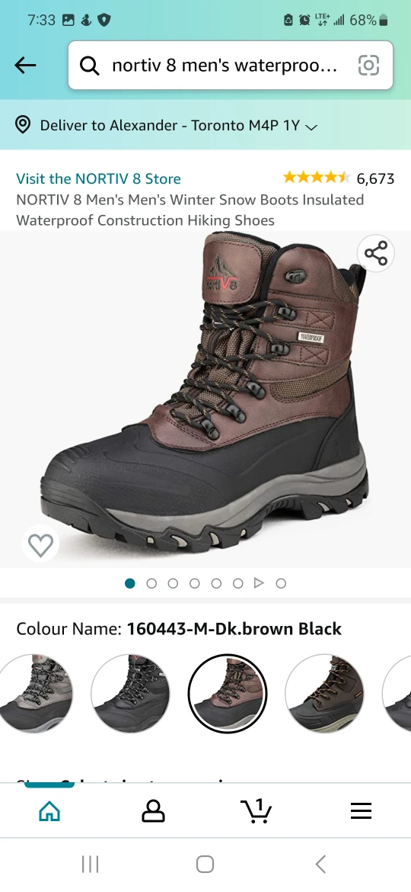The width and height of the screenshot is (411, 892).
Task: Open the Home tab icon
Action: coord(49,810)
